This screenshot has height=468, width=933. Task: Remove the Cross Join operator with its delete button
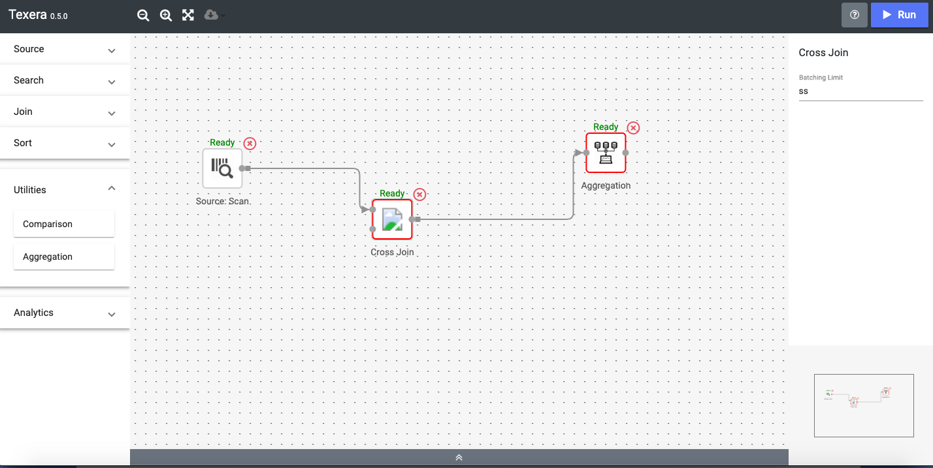pyautogui.click(x=419, y=194)
